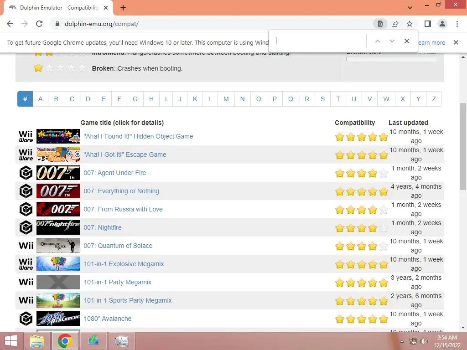This screenshot has height=350, width=467.
Task: Jump to next find result arrow
Action: [x=392, y=41]
